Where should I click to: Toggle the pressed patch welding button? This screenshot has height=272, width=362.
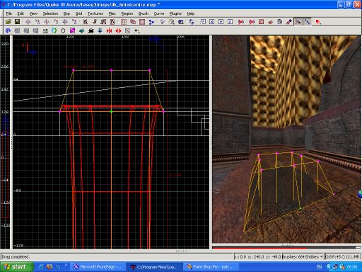[x=298, y=22]
